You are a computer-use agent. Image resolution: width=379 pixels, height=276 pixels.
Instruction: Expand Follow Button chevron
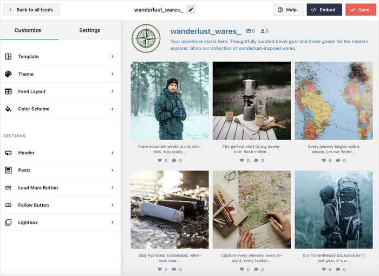[x=113, y=205]
